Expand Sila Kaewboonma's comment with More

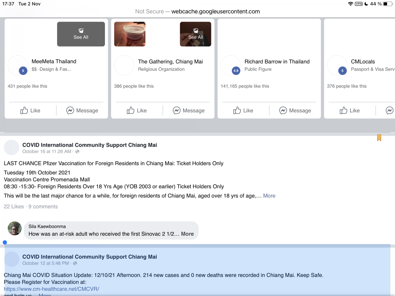[x=187, y=234]
